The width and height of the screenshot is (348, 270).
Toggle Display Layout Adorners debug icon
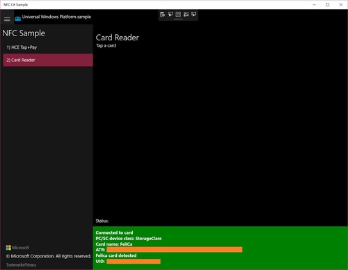pyautogui.click(x=178, y=15)
